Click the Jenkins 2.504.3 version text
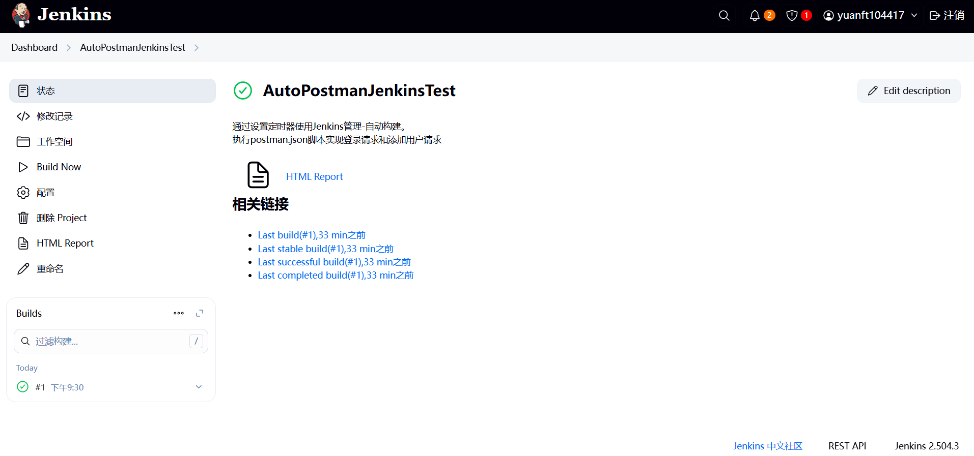 927,446
